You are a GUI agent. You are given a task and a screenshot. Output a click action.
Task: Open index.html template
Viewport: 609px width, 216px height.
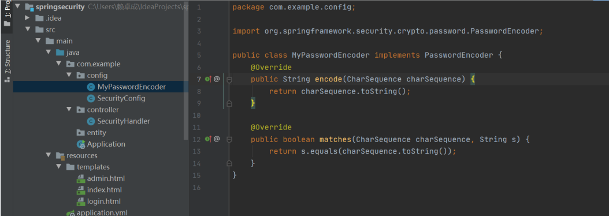tap(104, 190)
